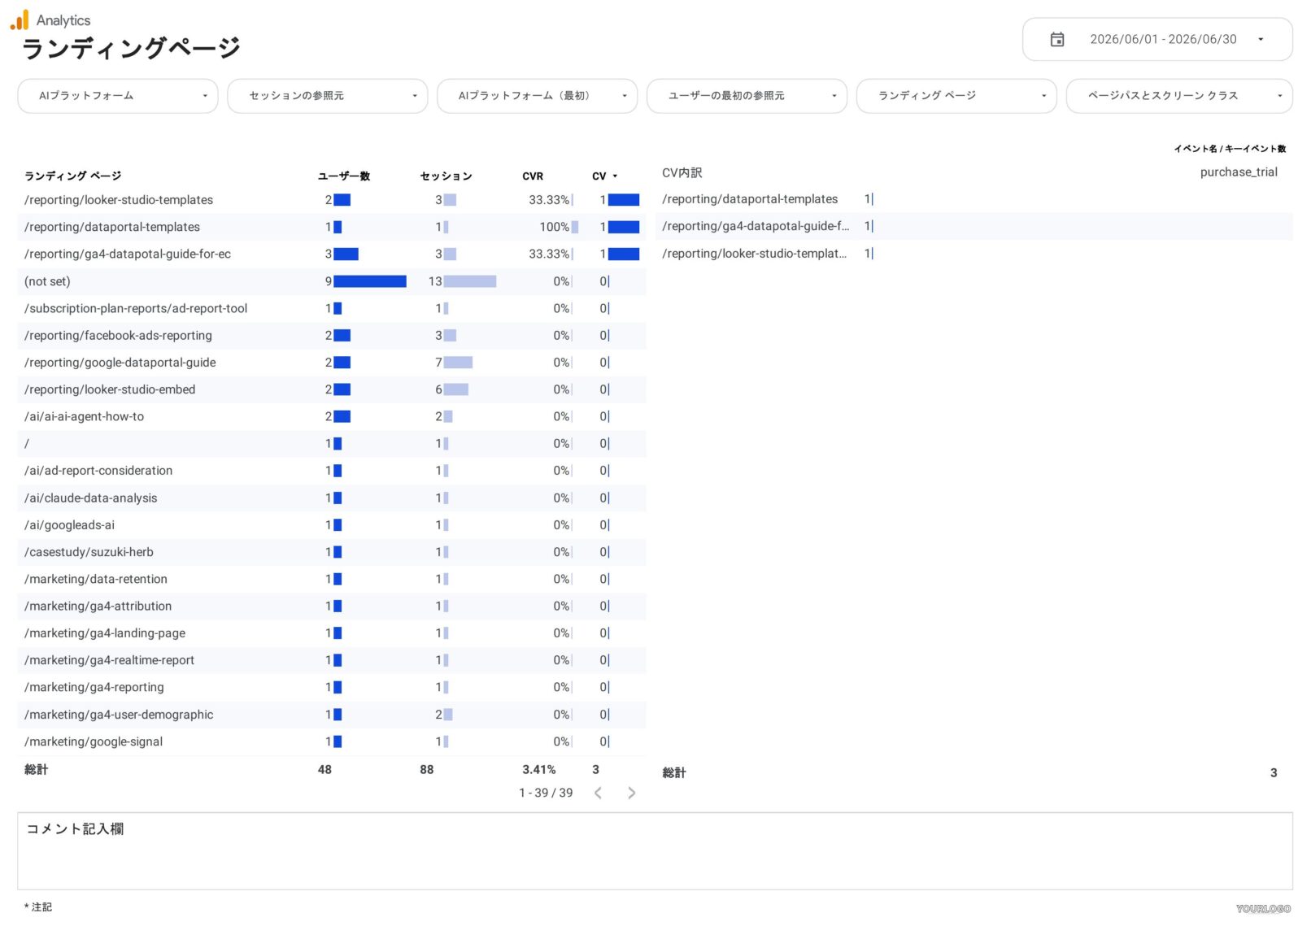The height and width of the screenshot is (926, 1311).
Task: Click the purchase_trial column header
Action: (x=1239, y=172)
